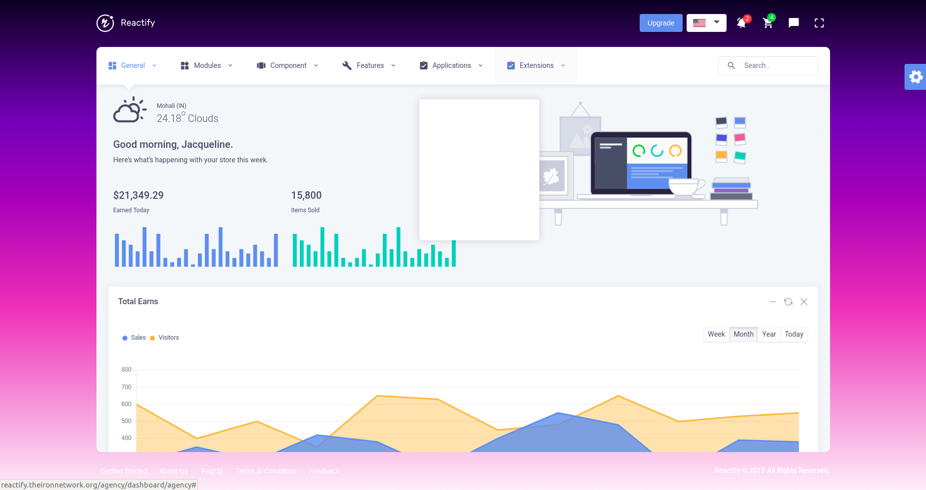Open the shopping cart with 4 items

coord(768,23)
